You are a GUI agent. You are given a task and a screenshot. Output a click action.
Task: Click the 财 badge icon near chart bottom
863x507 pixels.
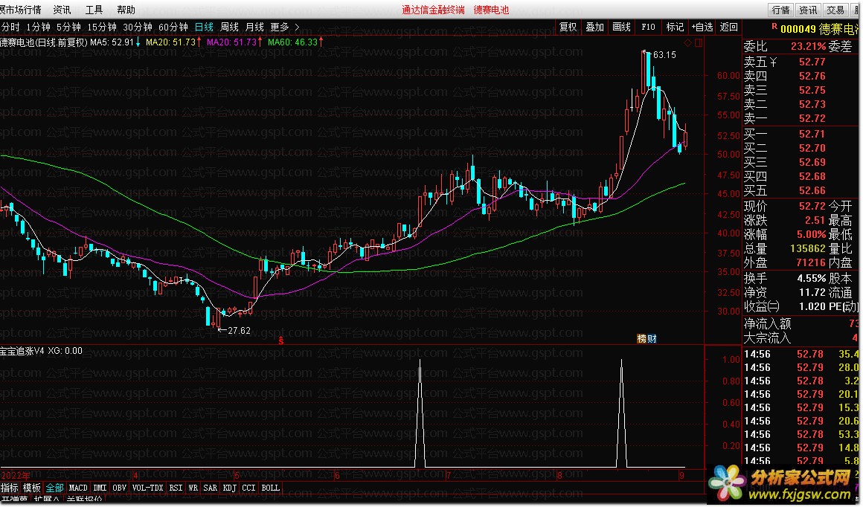[x=652, y=339]
